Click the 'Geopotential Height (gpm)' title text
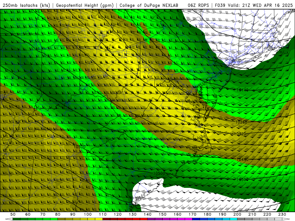295x221 pixels. coord(85,5)
